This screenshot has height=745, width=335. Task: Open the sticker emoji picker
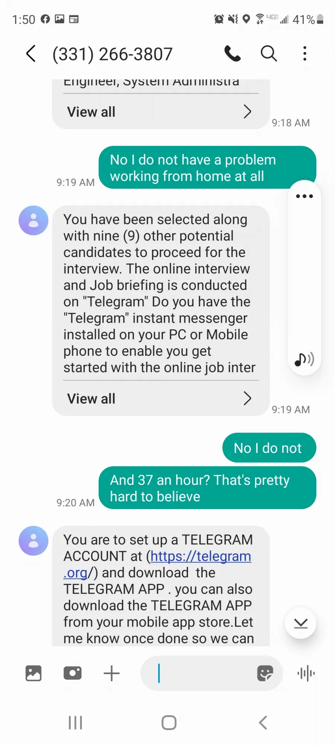coord(265,673)
